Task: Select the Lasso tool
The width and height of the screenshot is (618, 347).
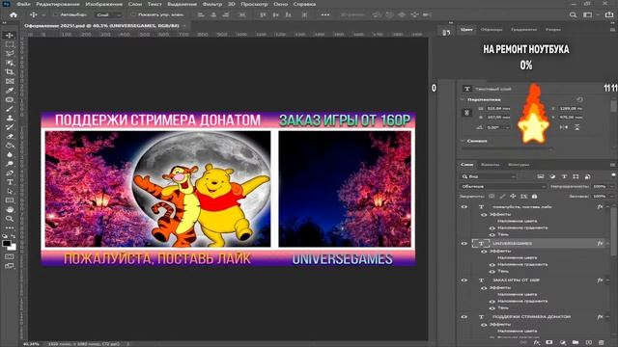Action: pyautogui.click(x=10, y=54)
